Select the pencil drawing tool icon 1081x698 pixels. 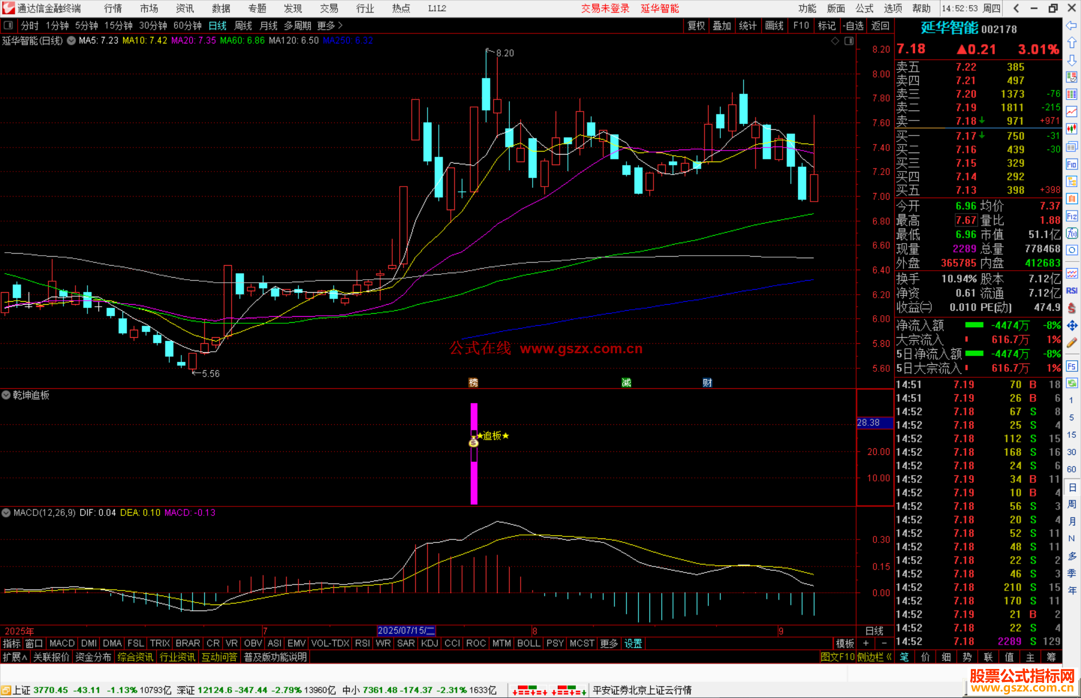tap(1071, 343)
